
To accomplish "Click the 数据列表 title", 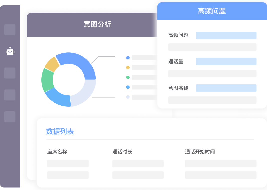I will [x=60, y=131].
